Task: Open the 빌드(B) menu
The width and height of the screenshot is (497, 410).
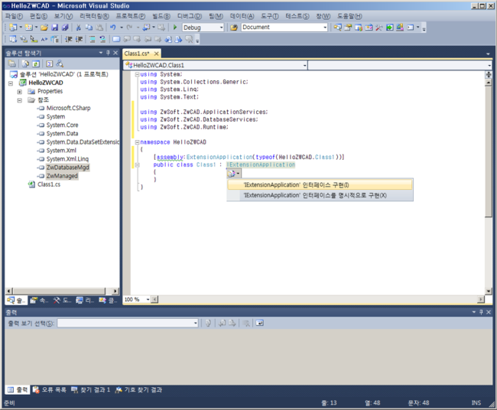Action: coord(161,16)
